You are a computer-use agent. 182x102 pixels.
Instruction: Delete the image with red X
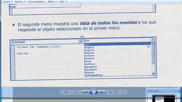(123, 92)
